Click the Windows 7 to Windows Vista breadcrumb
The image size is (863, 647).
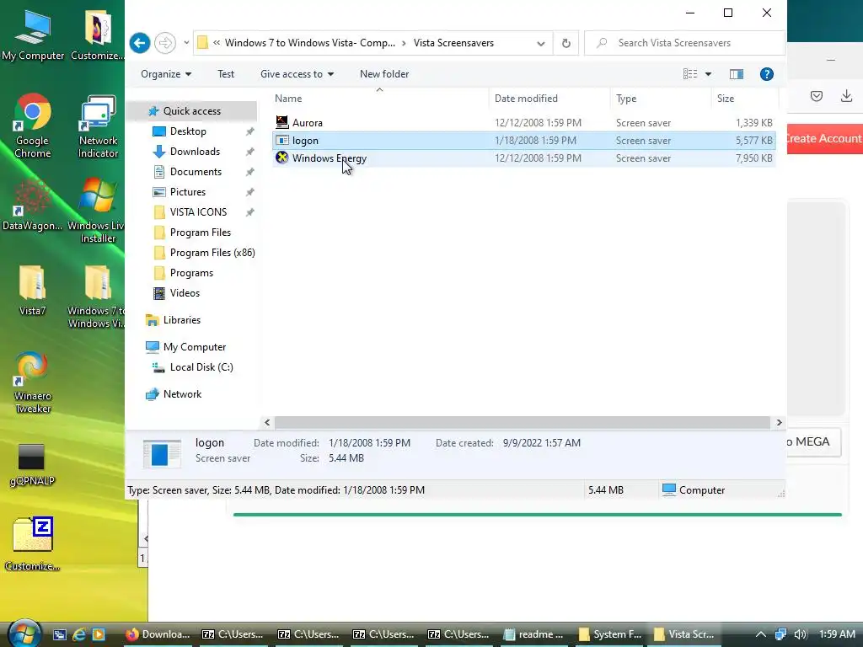310,43
